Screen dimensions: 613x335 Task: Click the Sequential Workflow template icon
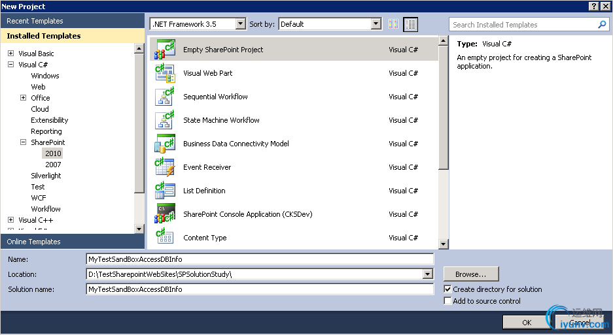point(165,97)
